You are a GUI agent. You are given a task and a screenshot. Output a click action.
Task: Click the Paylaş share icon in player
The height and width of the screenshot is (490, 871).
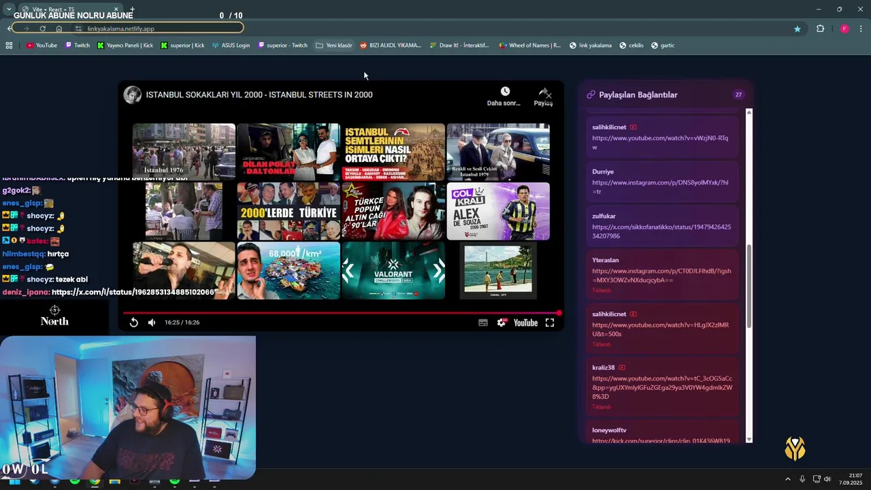(x=544, y=92)
